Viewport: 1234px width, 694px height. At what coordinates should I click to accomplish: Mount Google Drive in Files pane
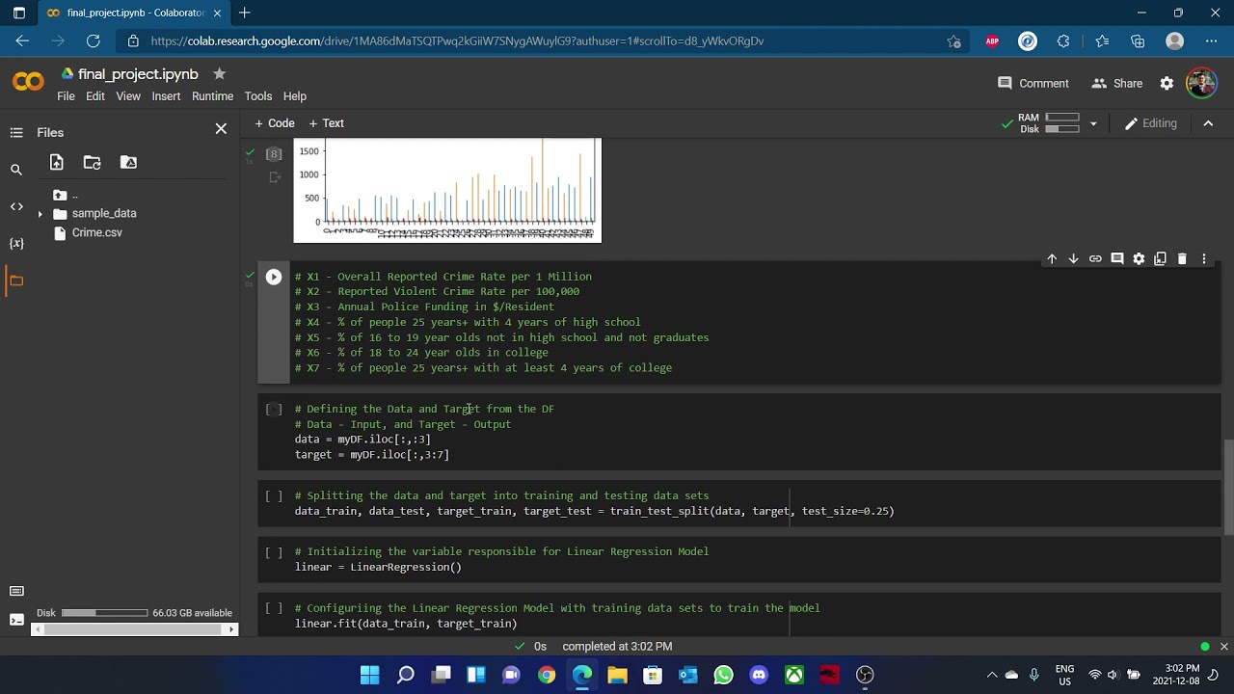click(128, 163)
